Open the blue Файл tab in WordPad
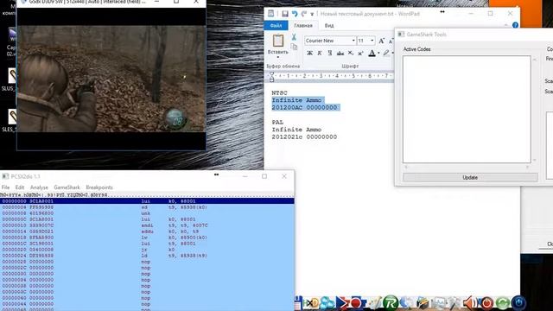This screenshot has height=311, width=553. coord(276,25)
